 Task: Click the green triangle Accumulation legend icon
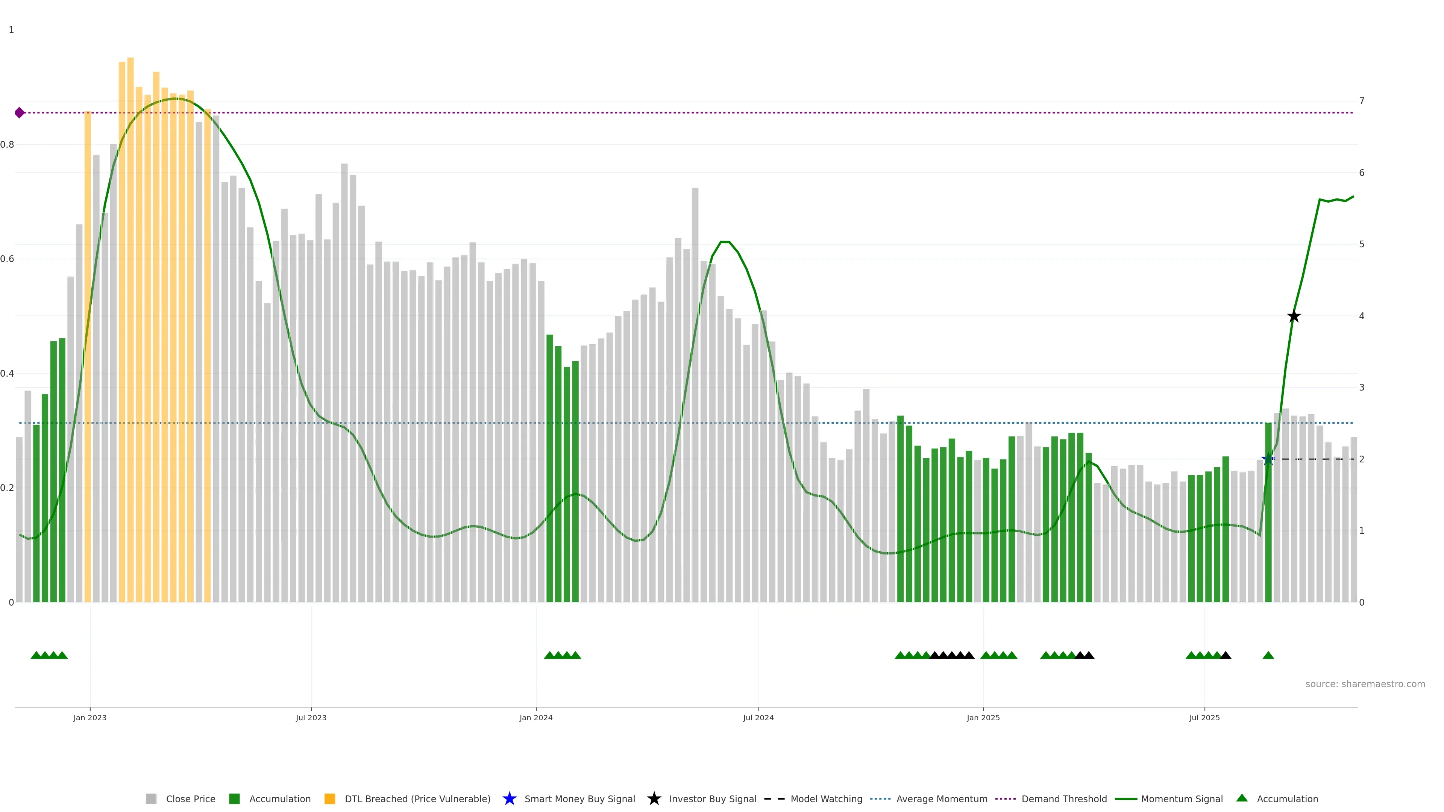click(1242, 798)
